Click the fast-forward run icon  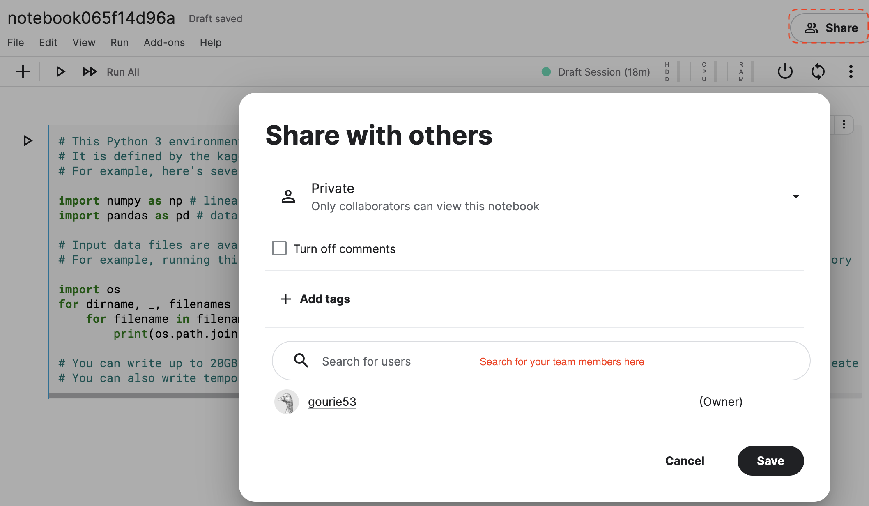tap(89, 72)
